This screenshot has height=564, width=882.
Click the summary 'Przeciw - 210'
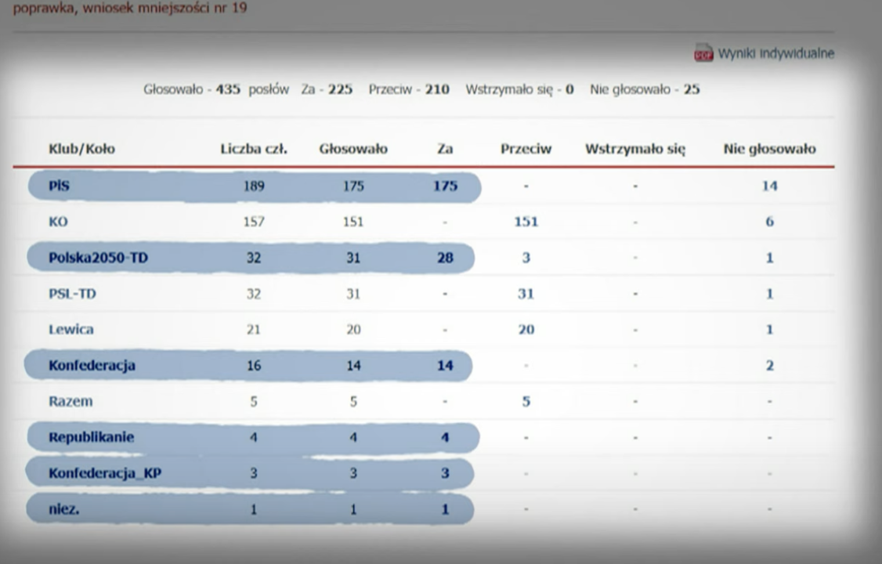click(409, 89)
